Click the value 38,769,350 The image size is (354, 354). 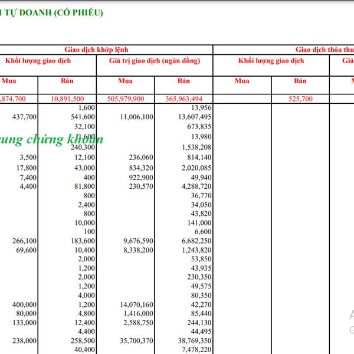click(x=195, y=341)
